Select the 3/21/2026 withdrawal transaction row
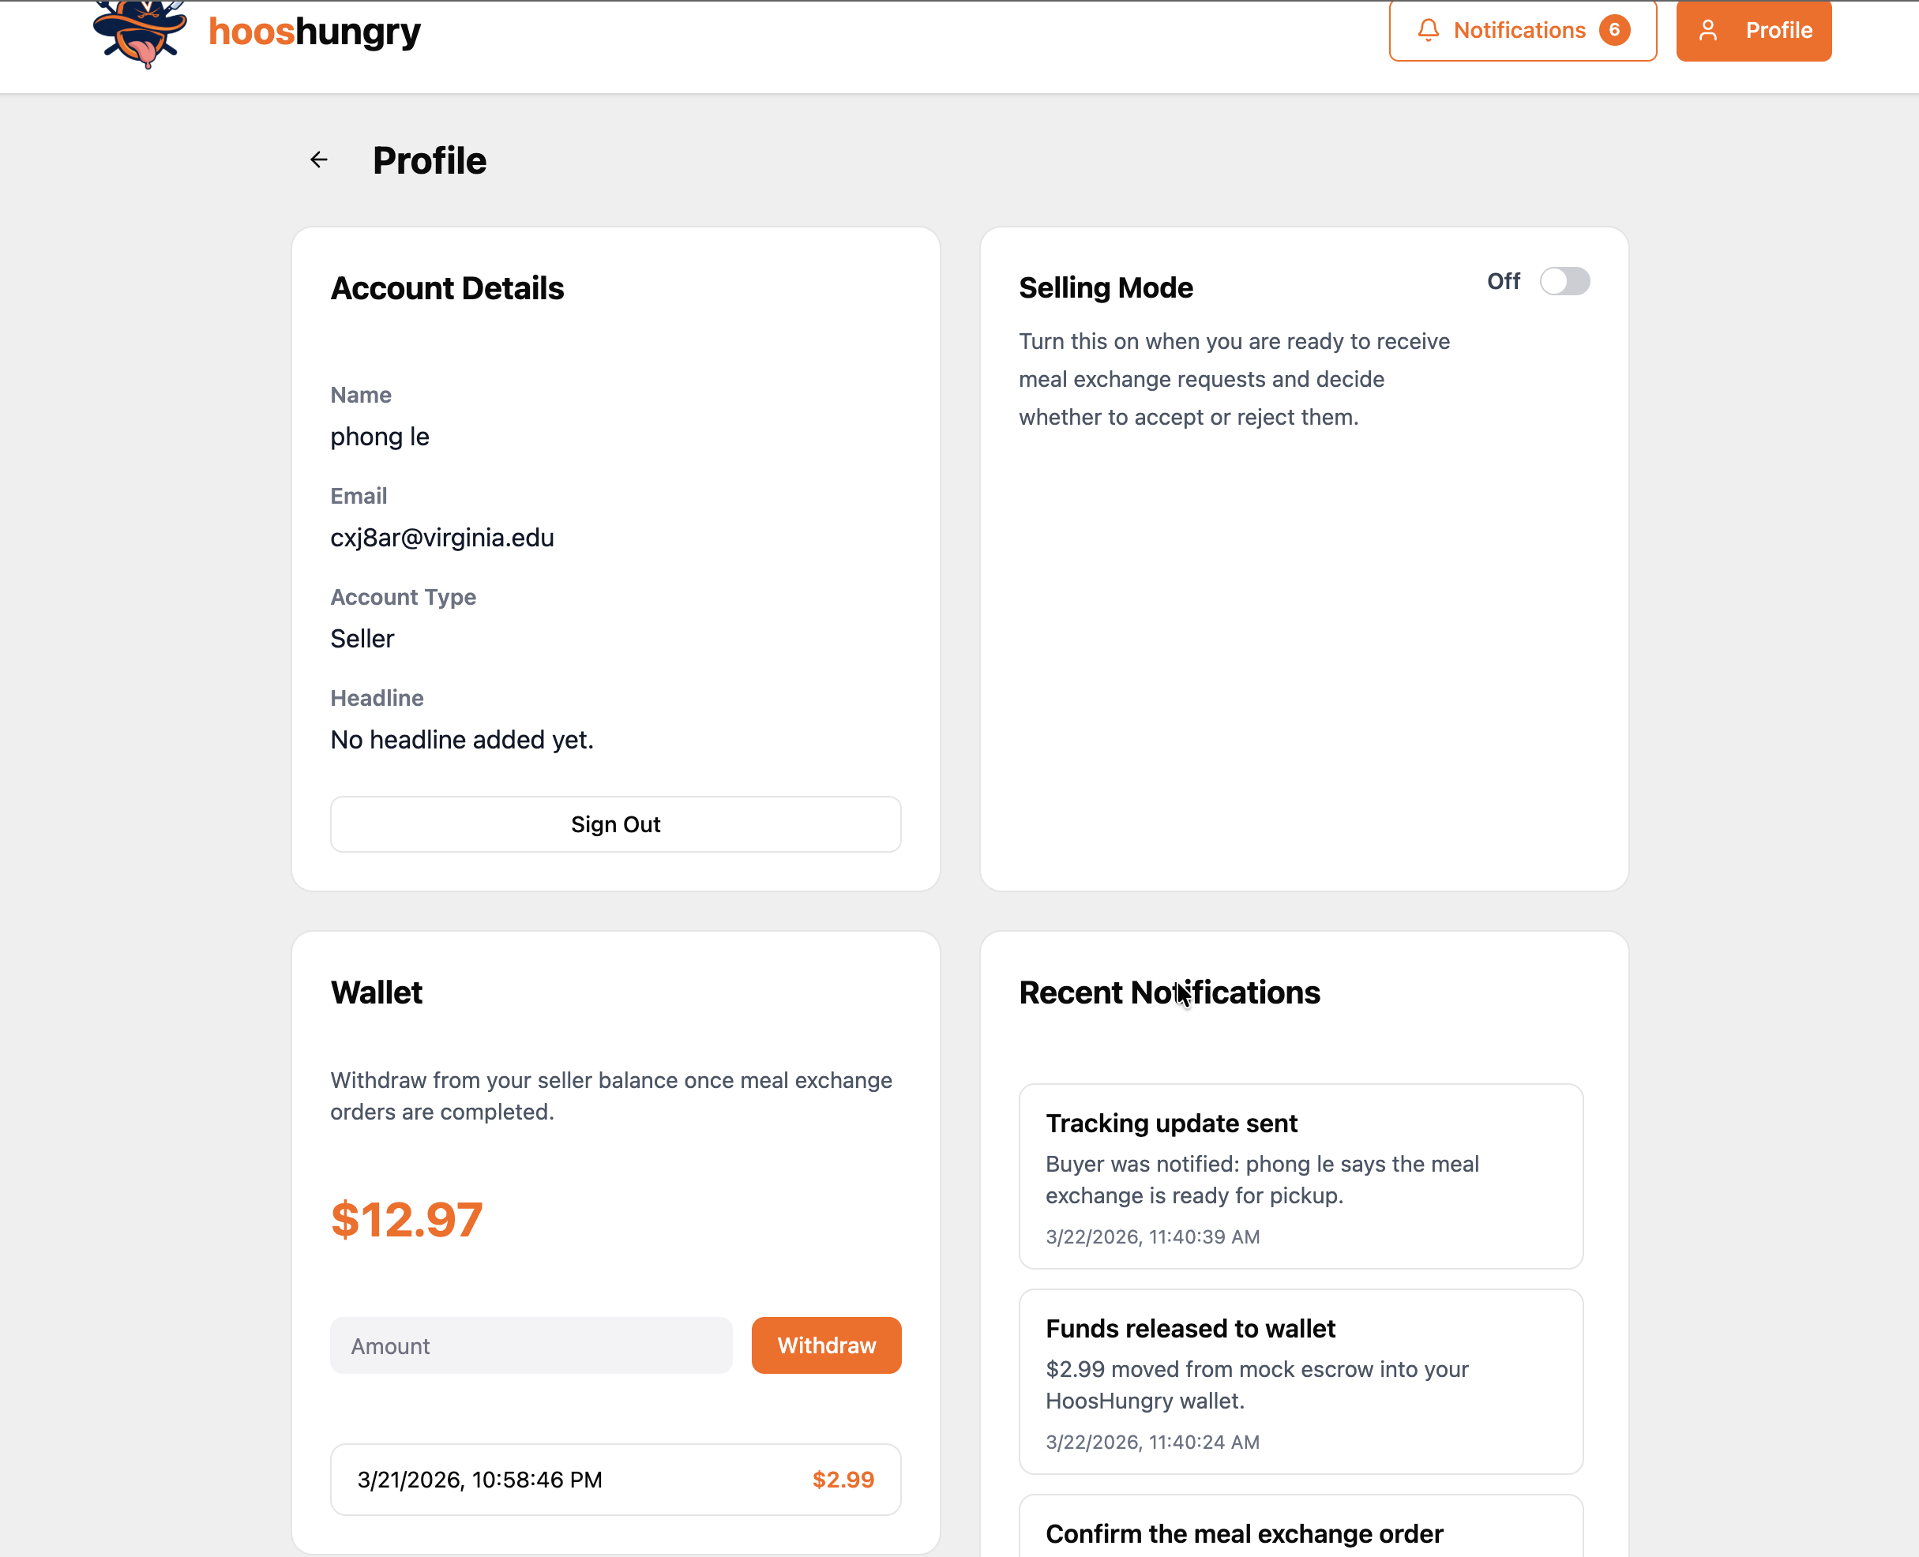 coord(615,1479)
